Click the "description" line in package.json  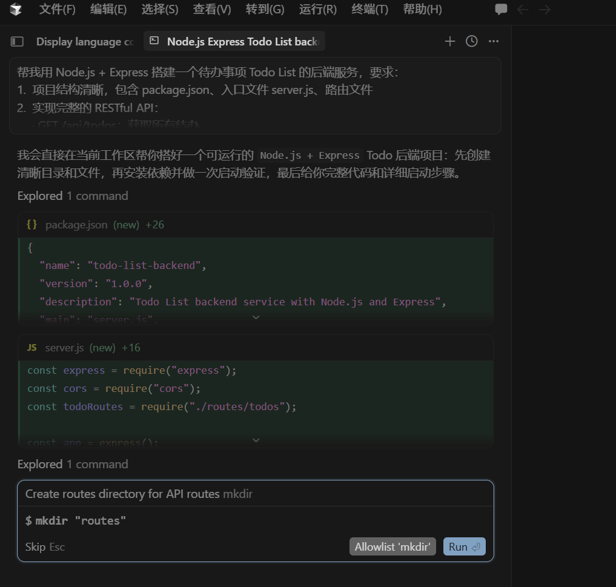click(x=243, y=302)
